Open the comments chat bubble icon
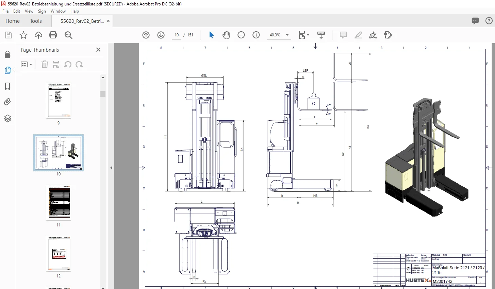This screenshot has height=289, width=495. [x=475, y=21]
